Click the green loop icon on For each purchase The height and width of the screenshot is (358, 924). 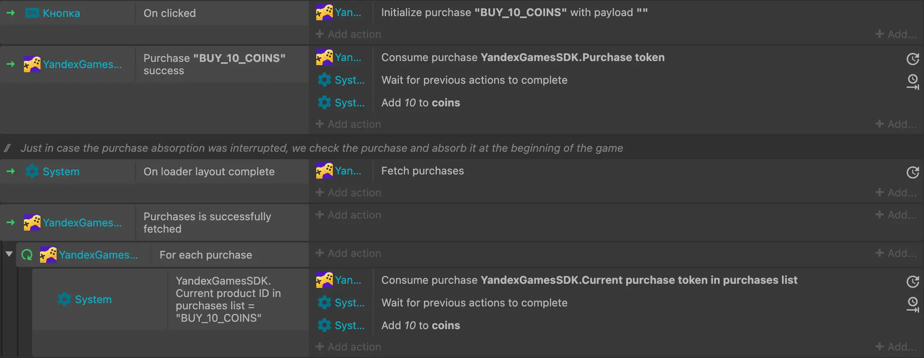coord(27,255)
